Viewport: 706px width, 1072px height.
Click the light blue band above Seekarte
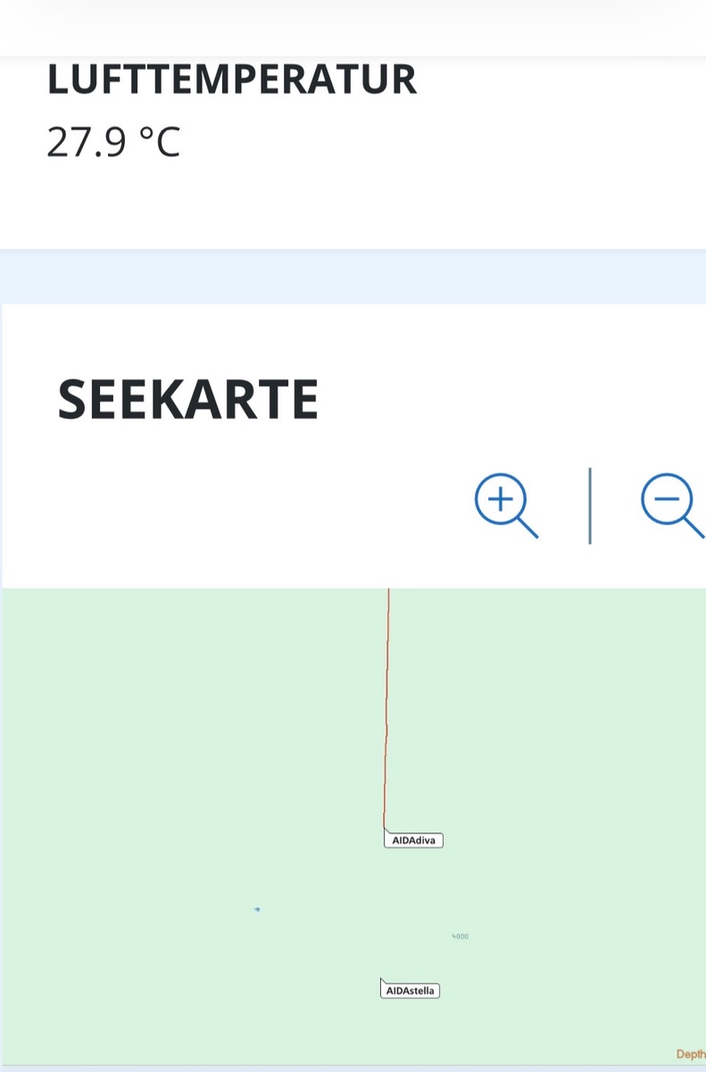[x=353, y=277]
